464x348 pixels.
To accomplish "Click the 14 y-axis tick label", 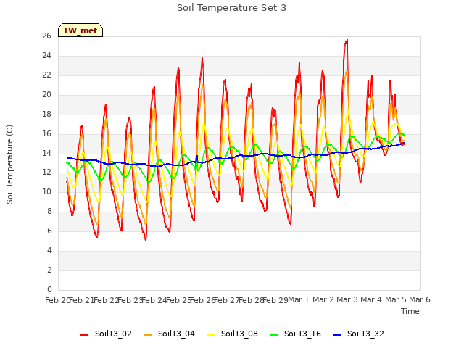I will pos(46,153).
